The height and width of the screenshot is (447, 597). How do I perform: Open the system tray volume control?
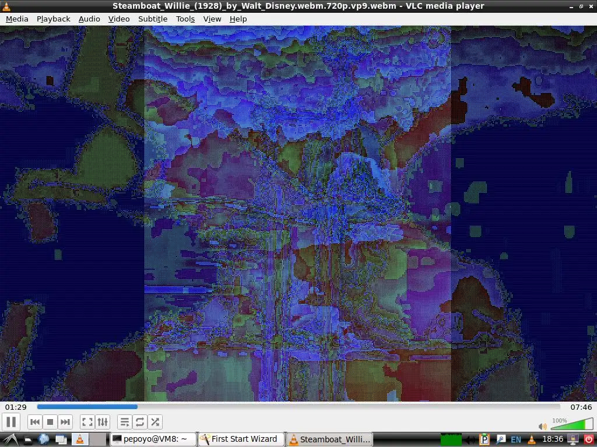click(x=470, y=440)
